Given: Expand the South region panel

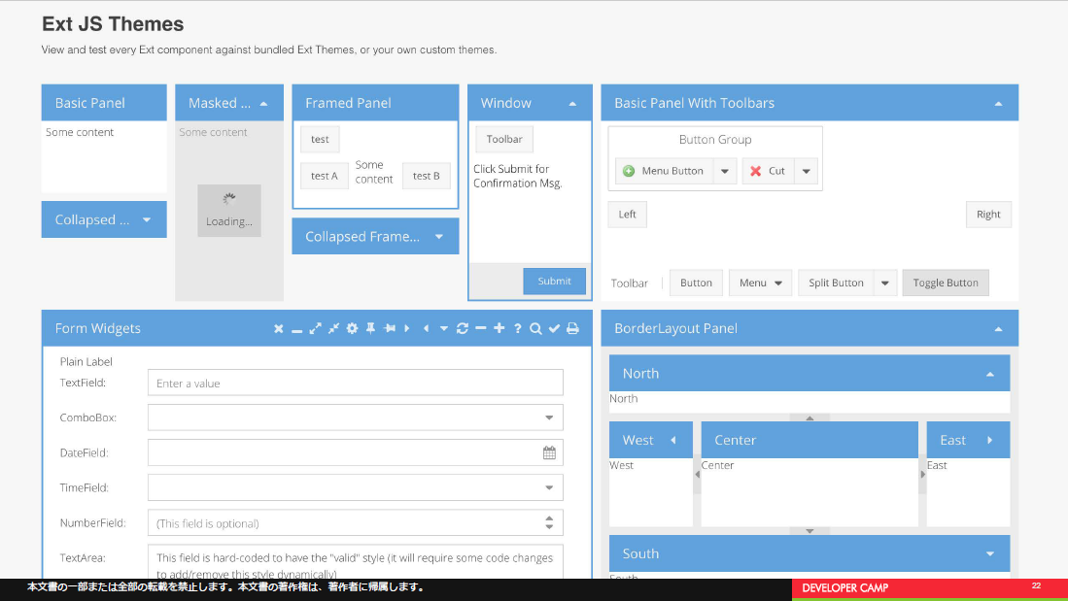Looking at the screenshot, I should 989,554.
